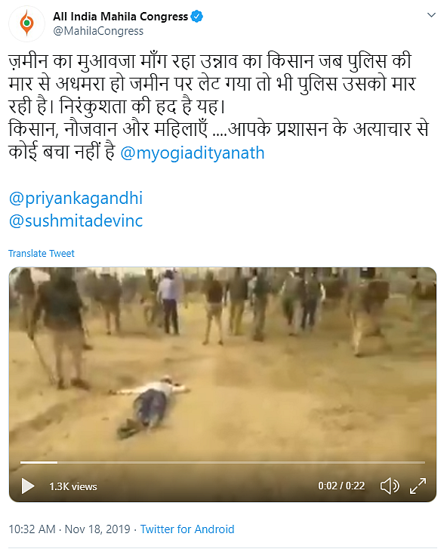Mute the video using the speaker icon

pos(390,486)
